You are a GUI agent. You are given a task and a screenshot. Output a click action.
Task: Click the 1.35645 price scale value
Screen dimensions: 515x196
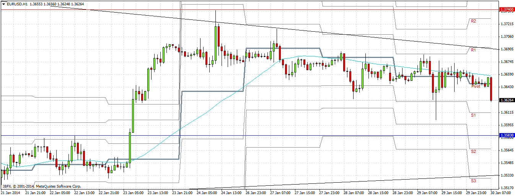pos(507,150)
